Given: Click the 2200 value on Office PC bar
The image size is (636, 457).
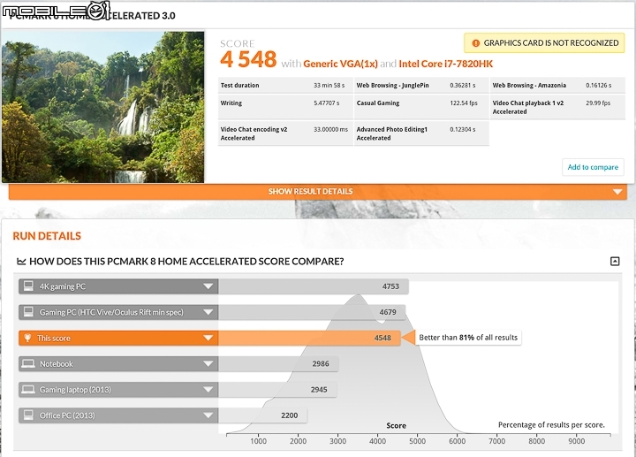Looking at the screenshot, I should coord(289,415).
